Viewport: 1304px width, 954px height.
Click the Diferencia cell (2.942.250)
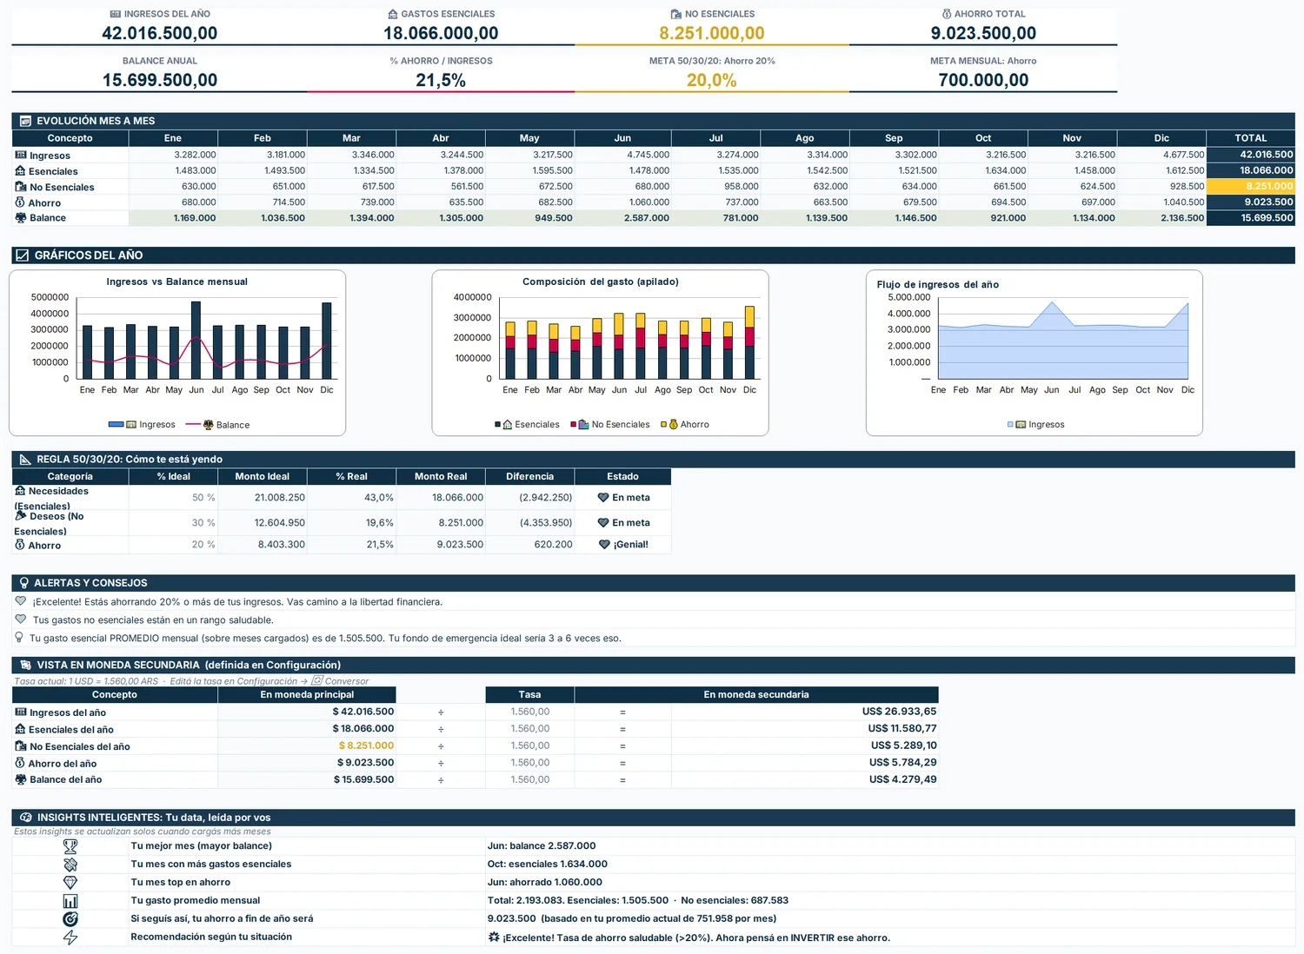(530, 498)
